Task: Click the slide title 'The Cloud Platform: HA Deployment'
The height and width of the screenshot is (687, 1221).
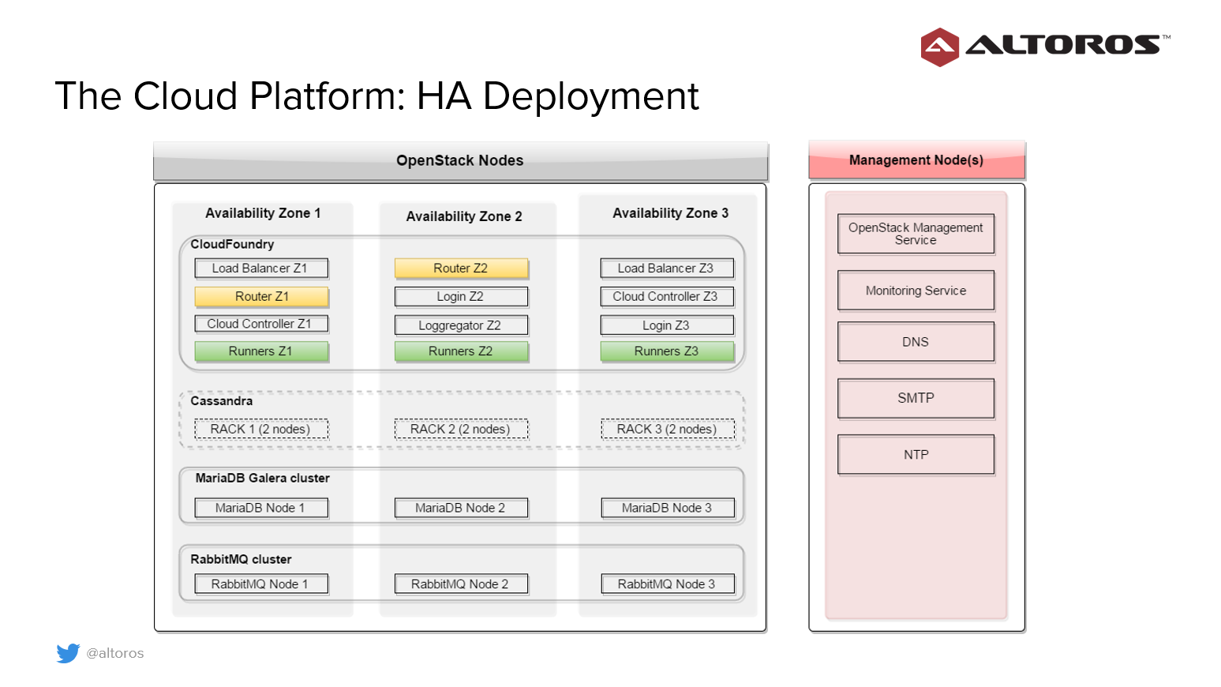Action: [x=376, y=96]
